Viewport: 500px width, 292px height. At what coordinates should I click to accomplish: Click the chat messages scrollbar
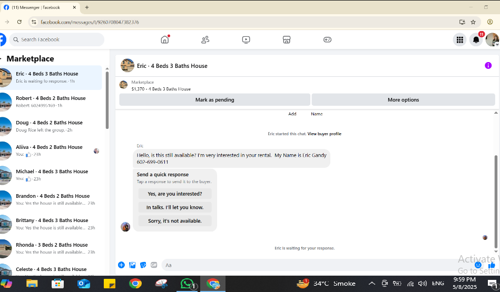point(496,202)
